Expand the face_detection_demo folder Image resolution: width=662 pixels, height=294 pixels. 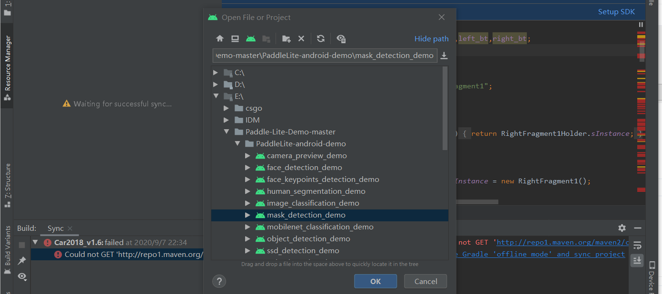[x=248, y=167]
